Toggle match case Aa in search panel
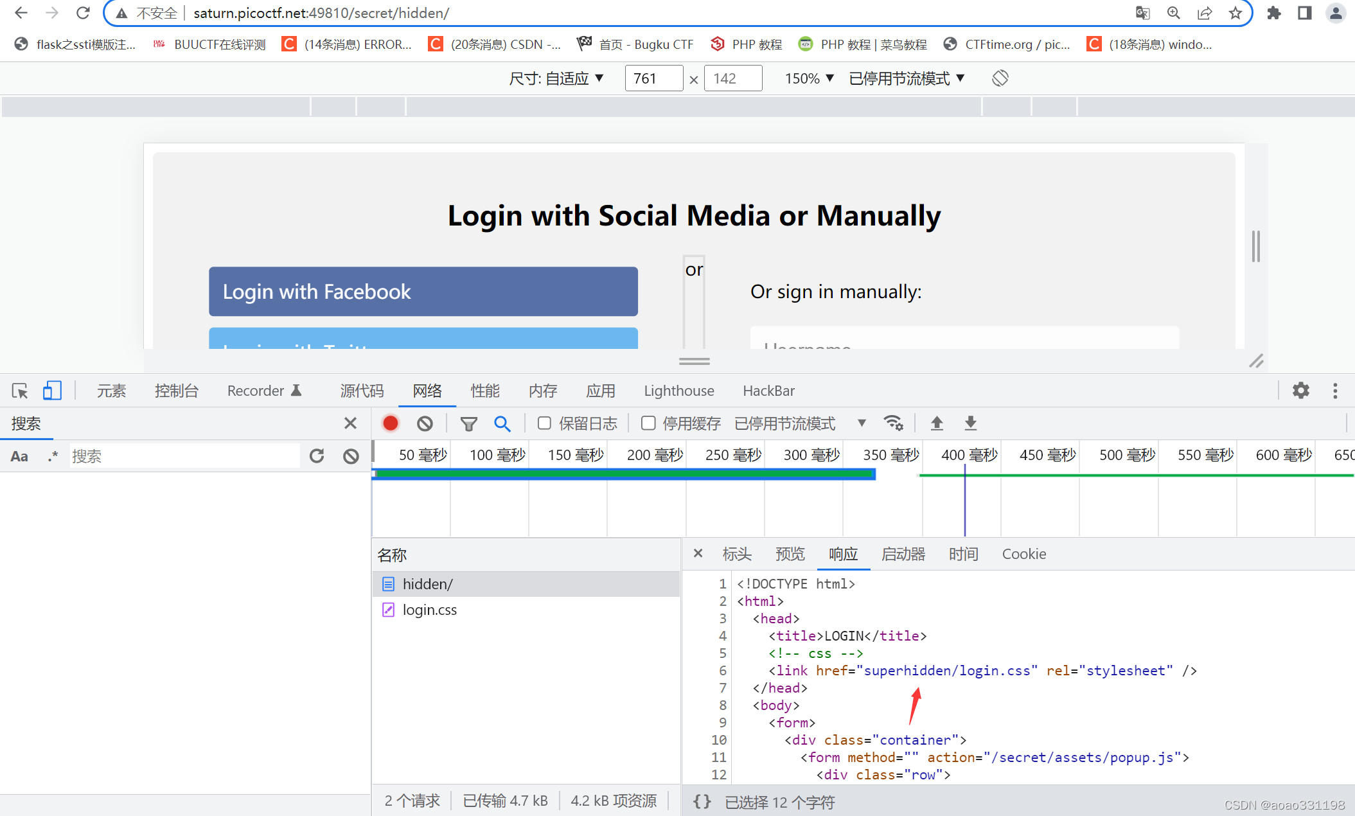1355x816 pixels. 19,456
